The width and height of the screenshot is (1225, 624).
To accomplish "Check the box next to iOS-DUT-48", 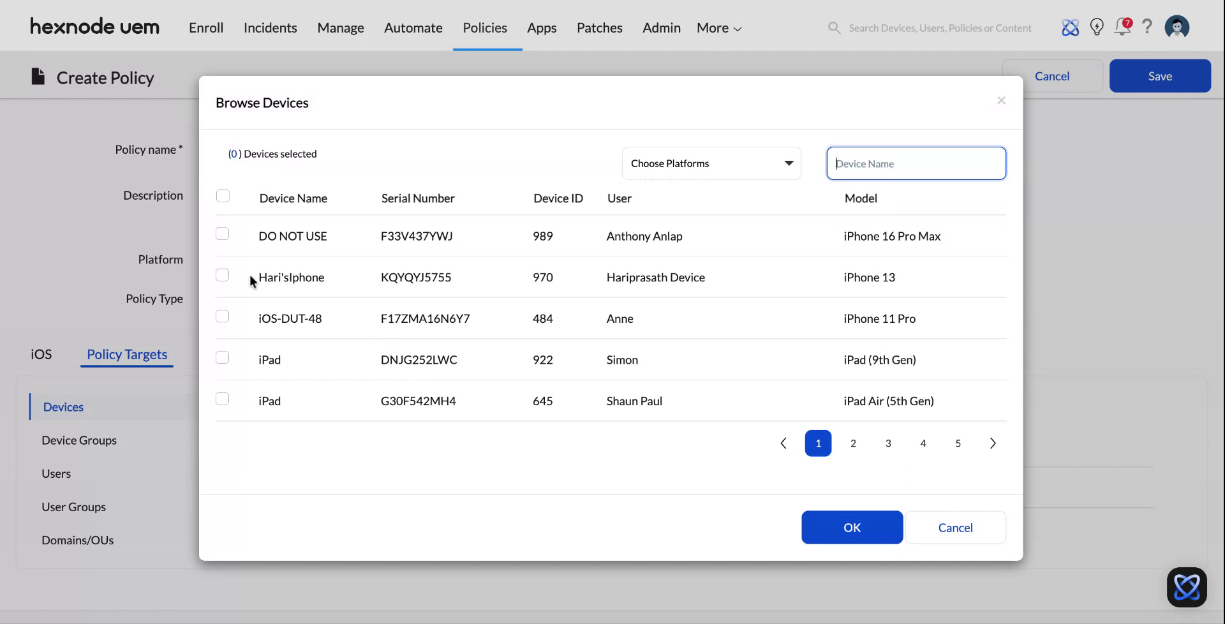I will (x=222, y=316).
